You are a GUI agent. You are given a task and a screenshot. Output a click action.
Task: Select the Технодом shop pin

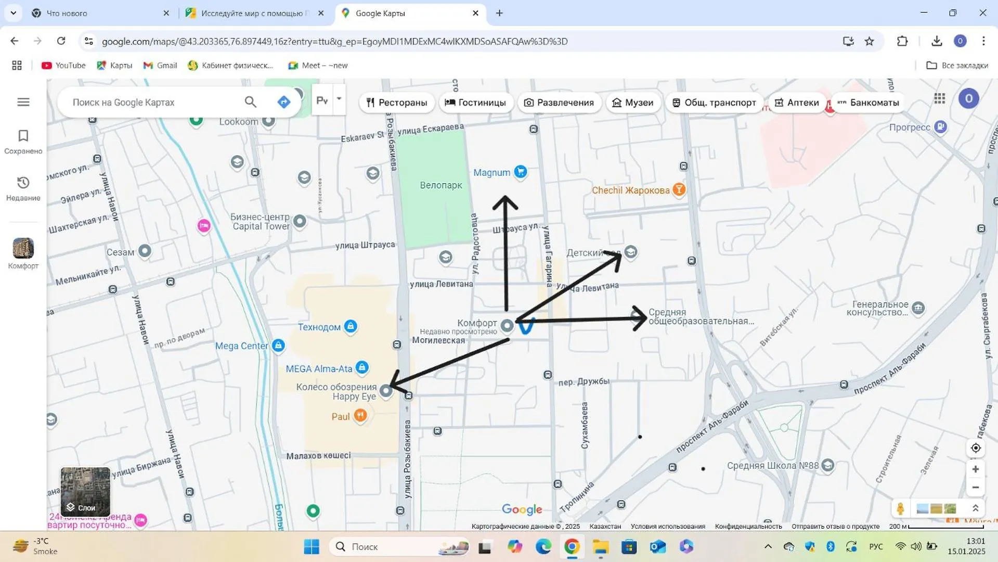[351, 326]
